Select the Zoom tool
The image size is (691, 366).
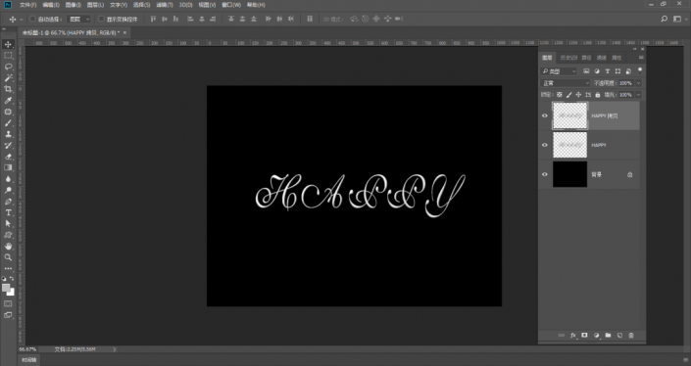coord(8,257)
